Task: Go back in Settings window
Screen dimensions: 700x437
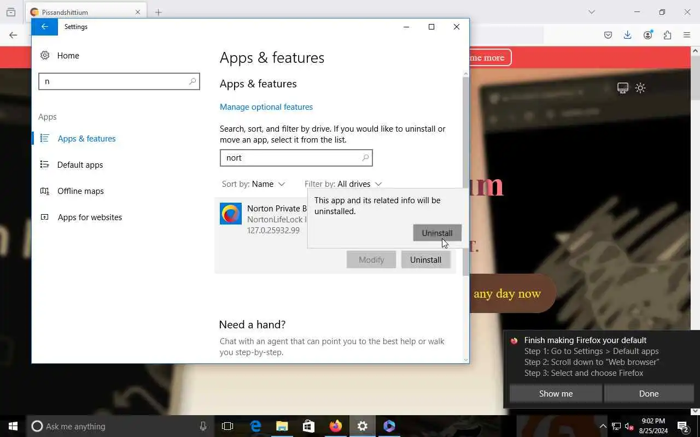Action: (x=45, y=27)
